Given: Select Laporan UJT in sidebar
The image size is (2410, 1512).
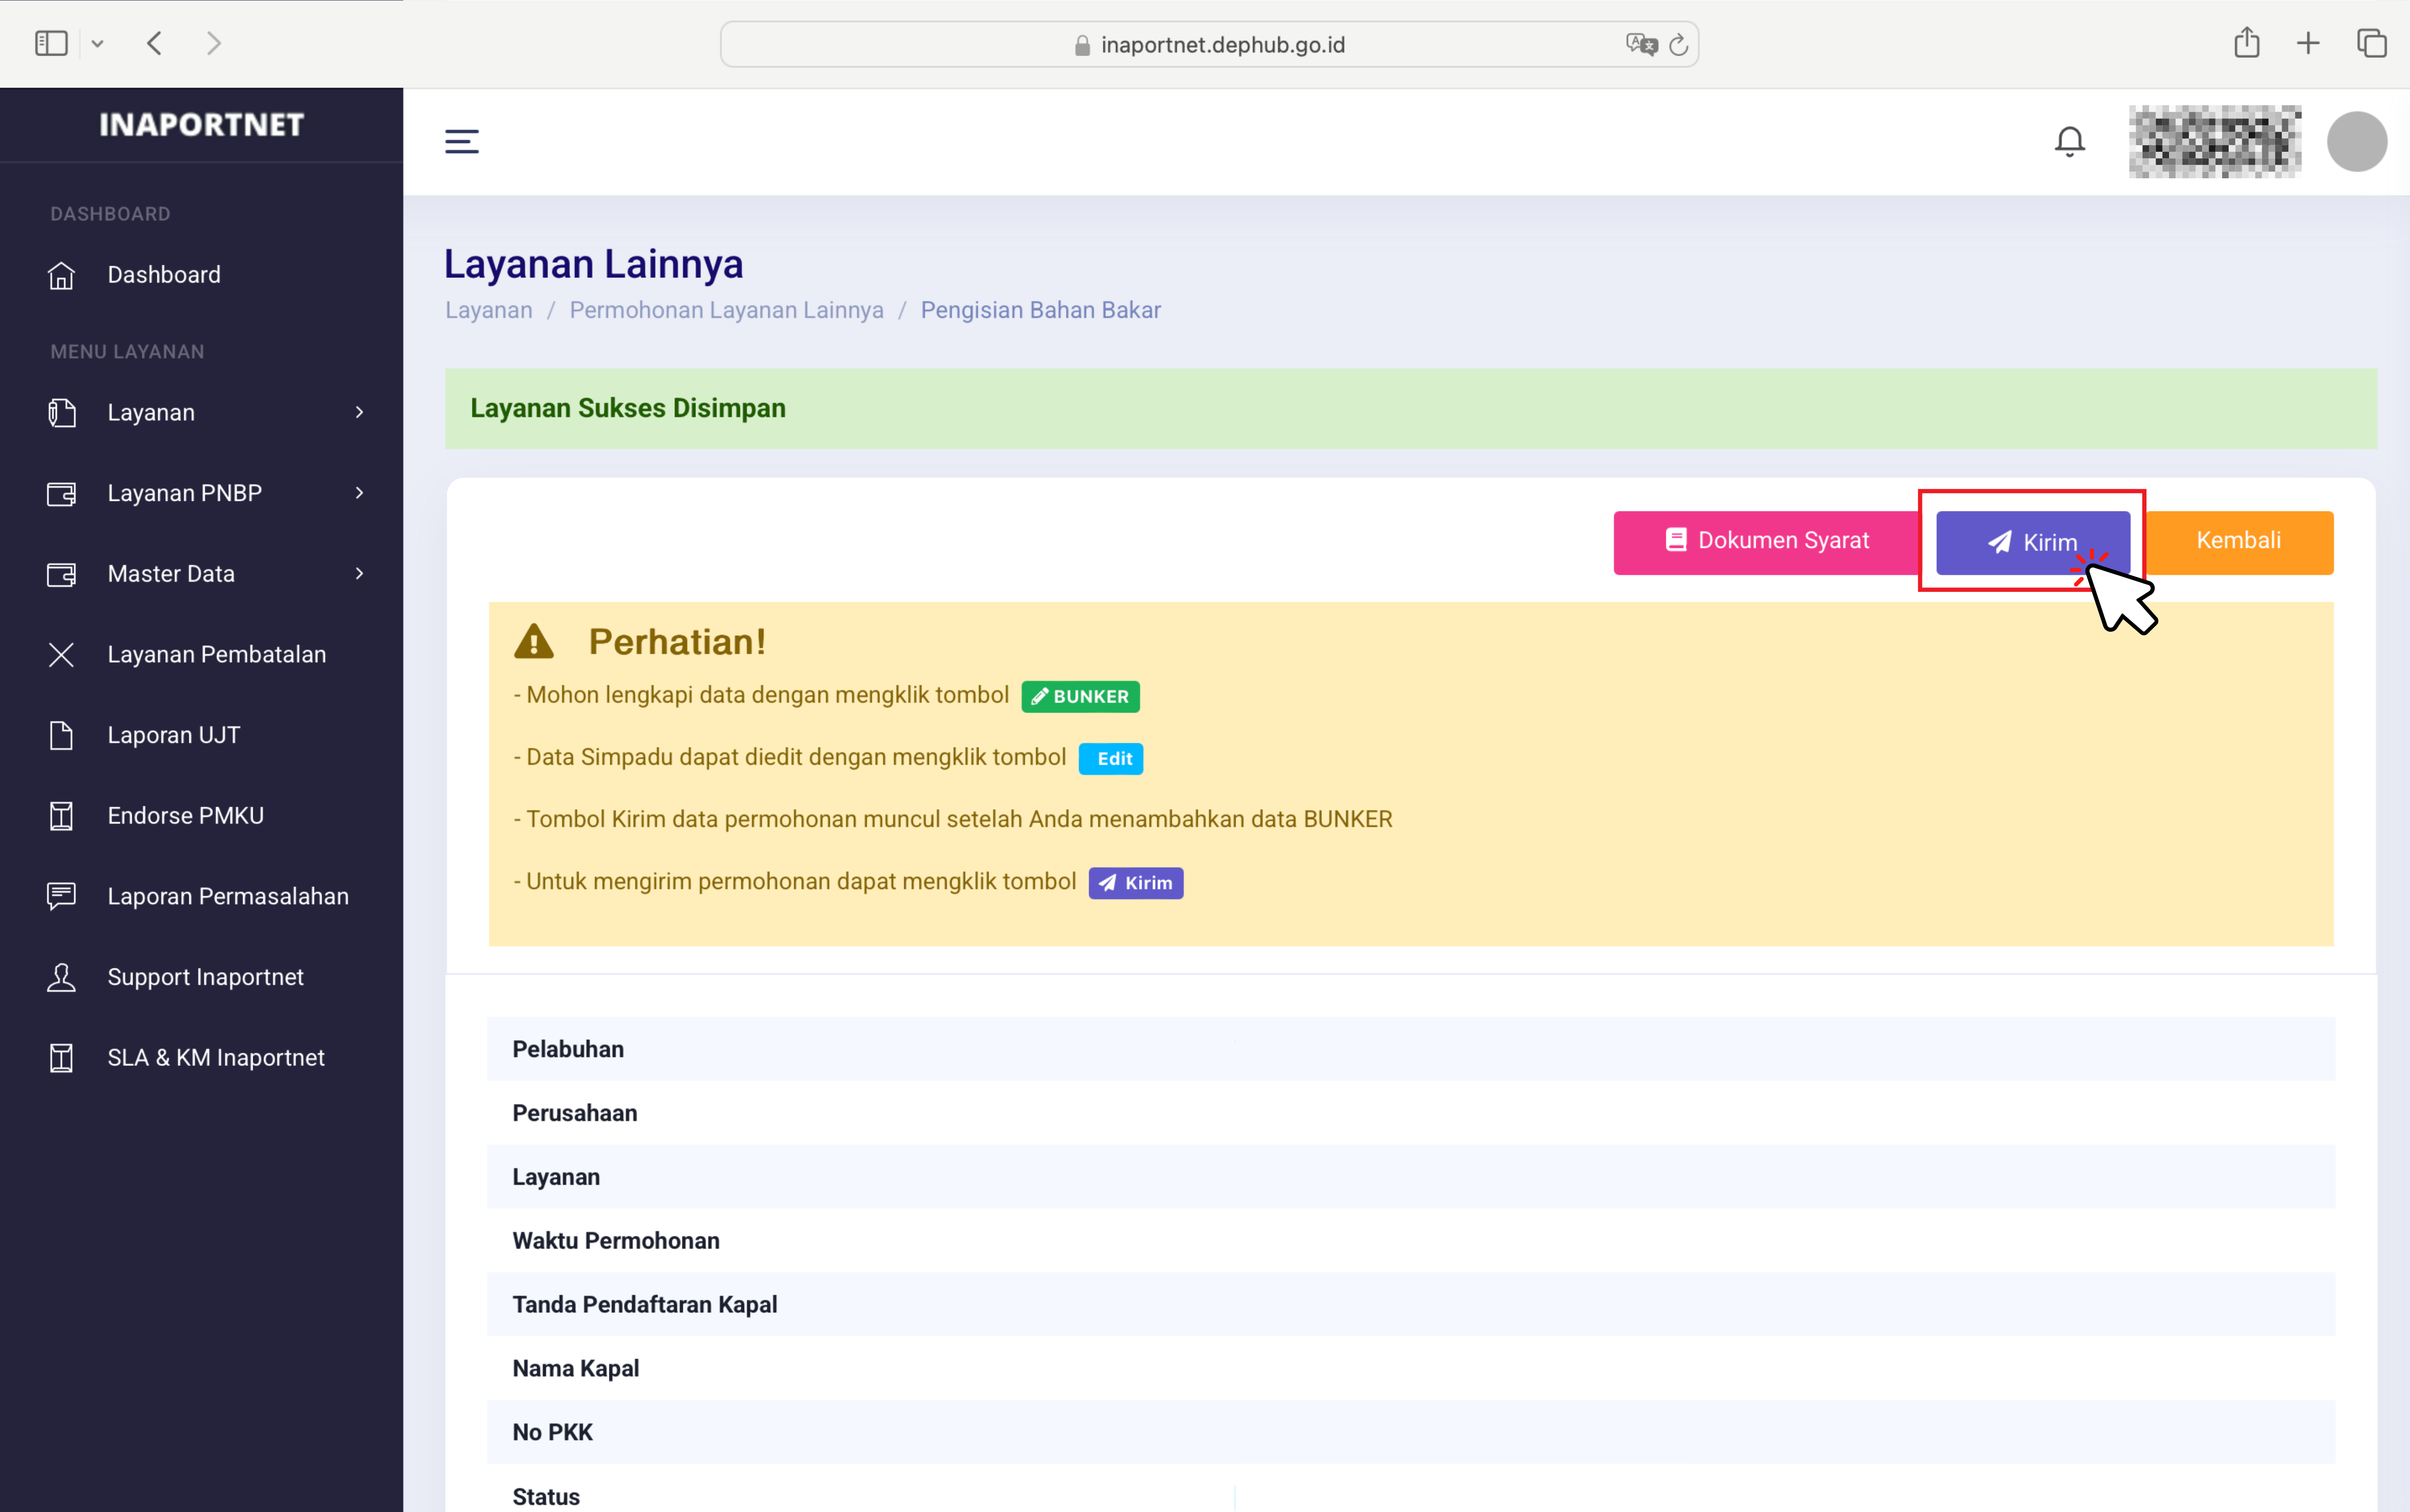Looking at the screenshot, I should click(173, 735).
